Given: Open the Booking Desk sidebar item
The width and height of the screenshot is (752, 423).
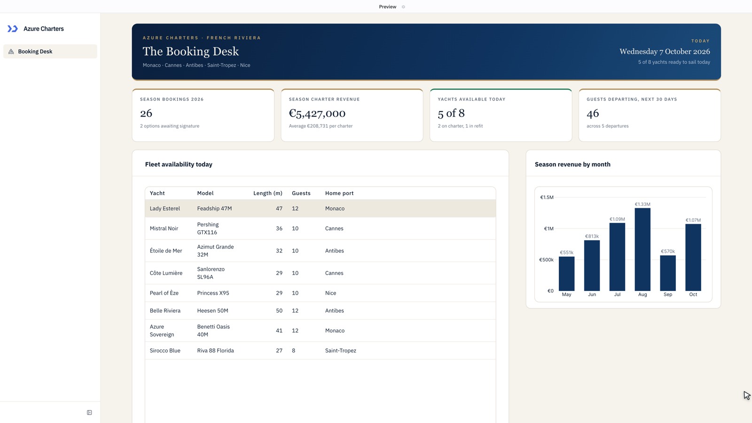Looking at the screenshot, I should [x=50, y=52].
